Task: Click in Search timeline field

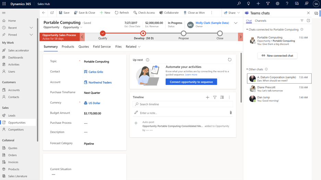Action: point(183,104)
